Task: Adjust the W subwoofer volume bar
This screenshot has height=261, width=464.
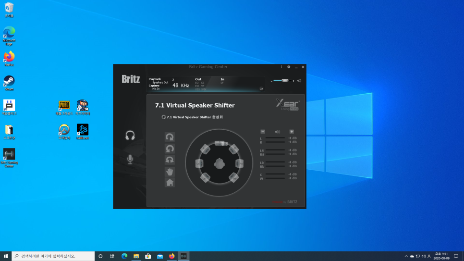Action: click(275, 178)
